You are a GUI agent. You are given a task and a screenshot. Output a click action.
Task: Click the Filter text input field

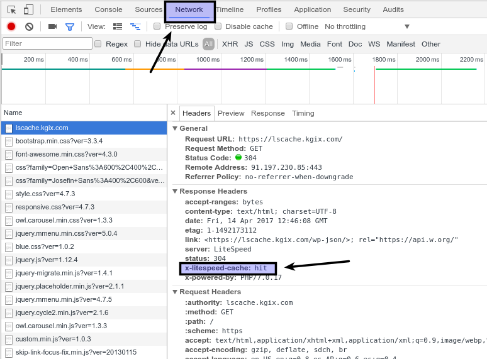point(47,44)
